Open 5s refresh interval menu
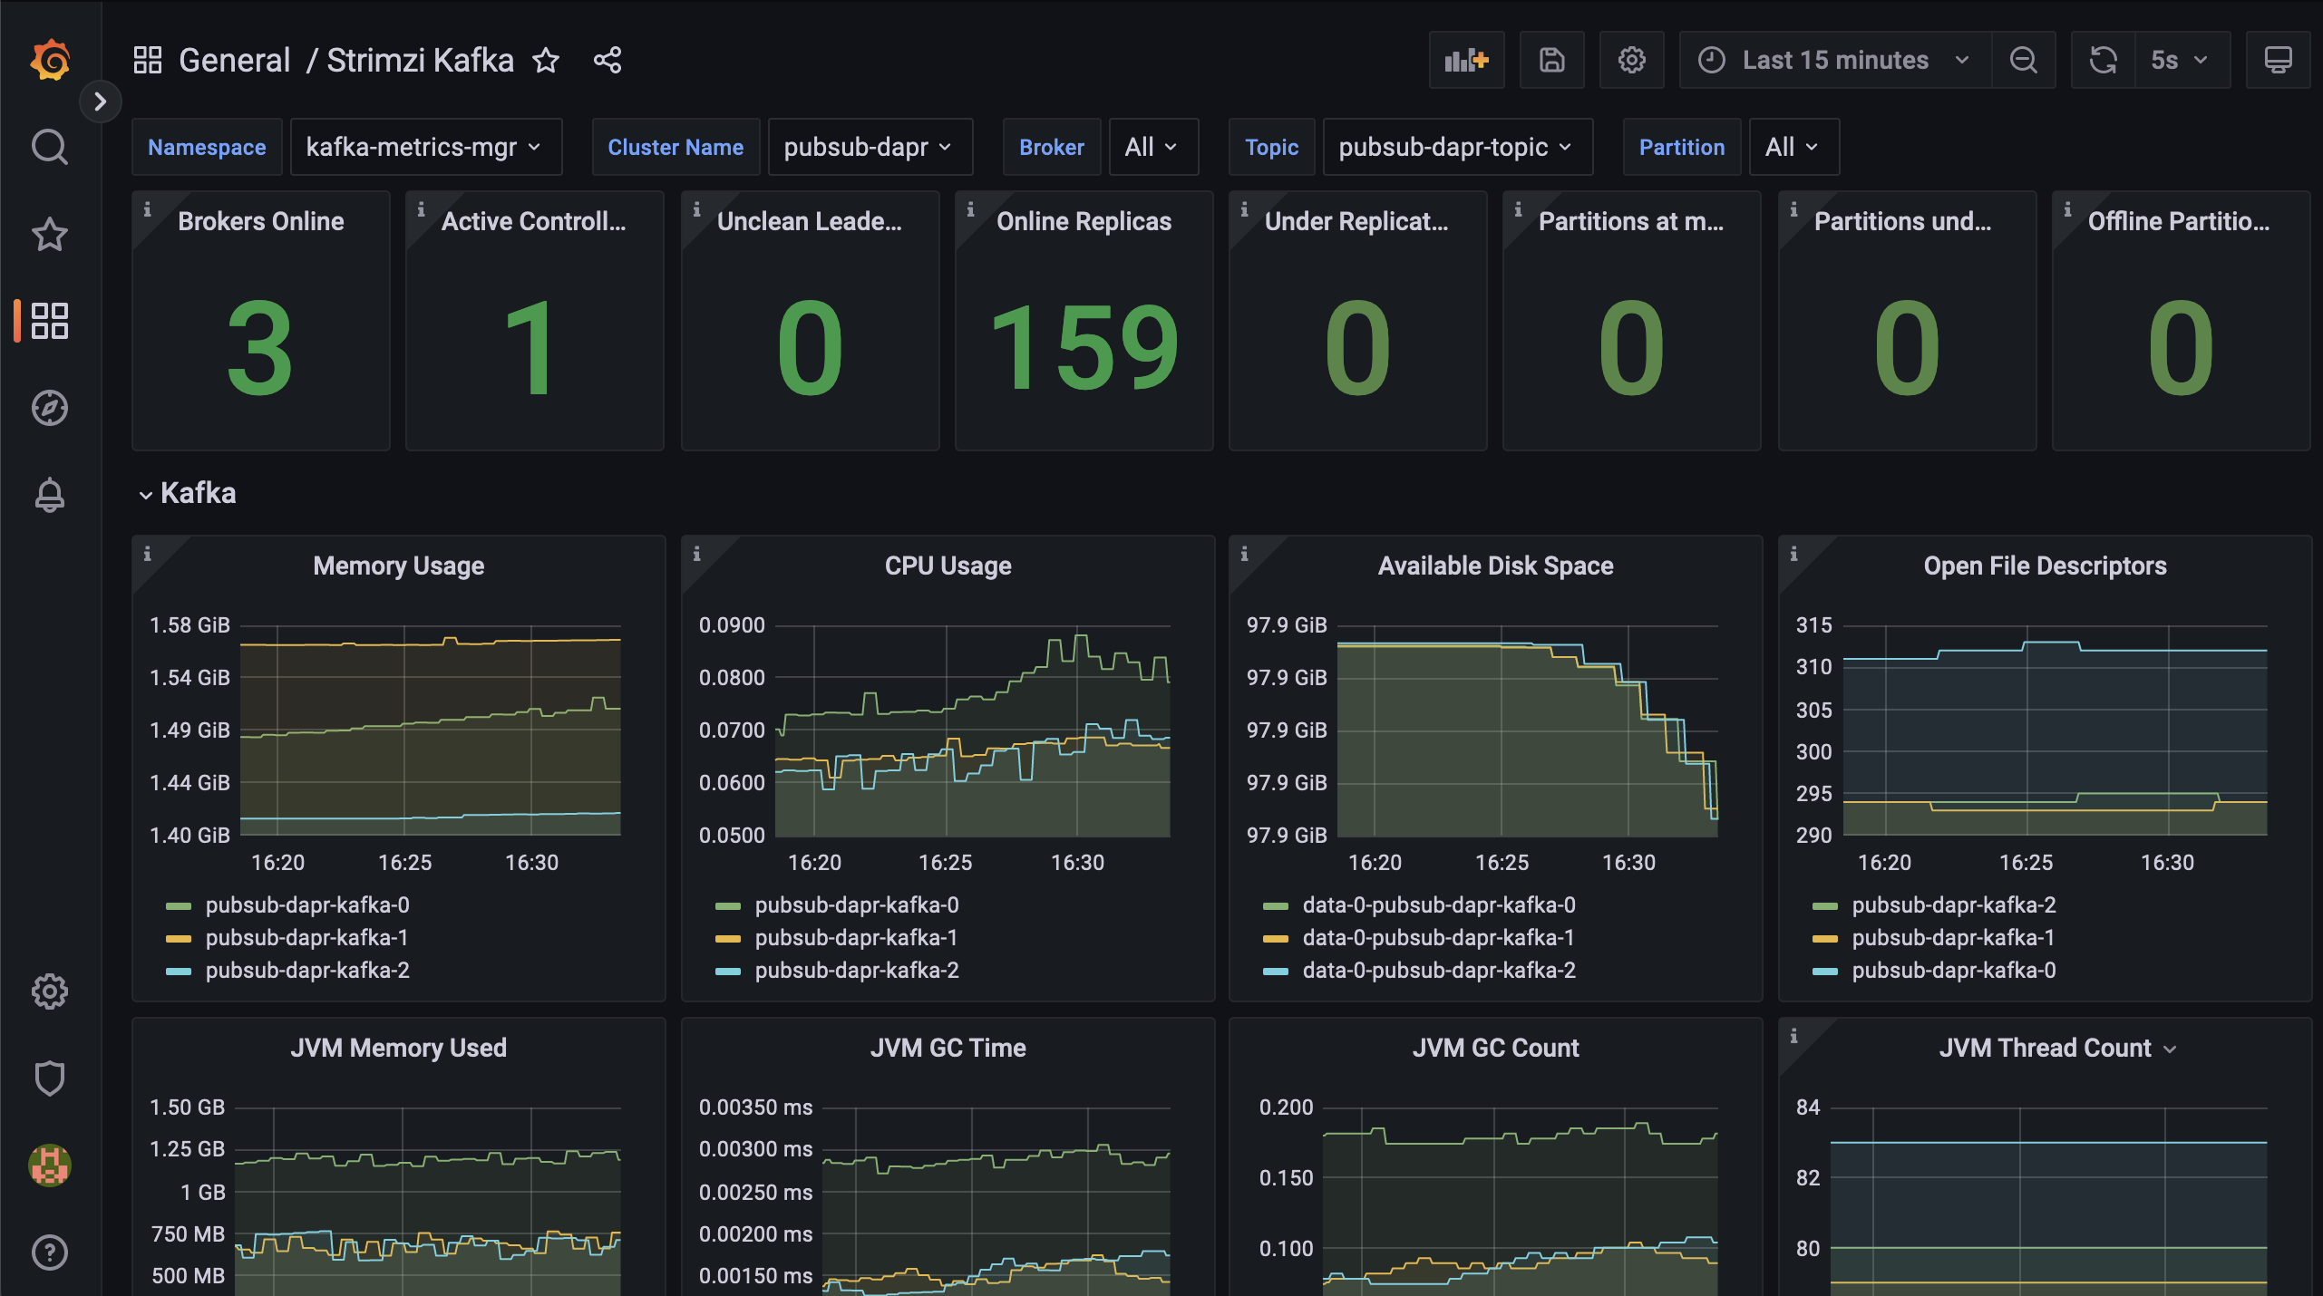Screen dimensions: 2323x1296 point(2181,61)
